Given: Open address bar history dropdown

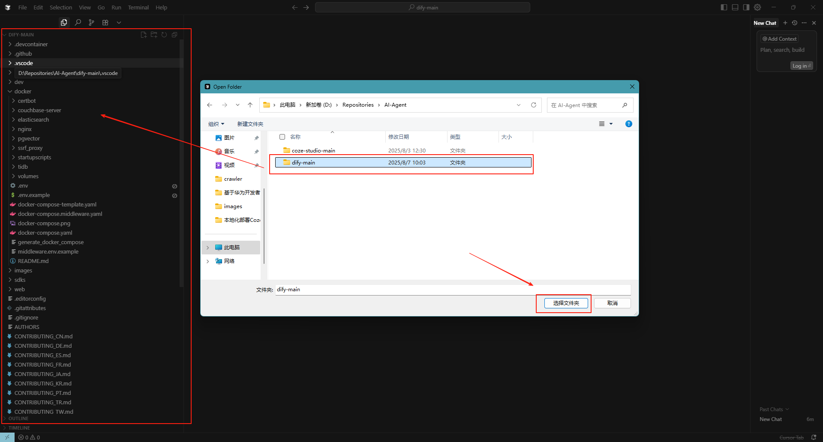Looking at the screenshot, I should tap(519, 105).
